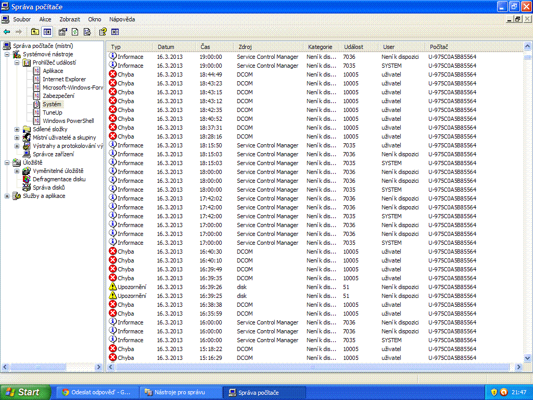533x400 pixels.
Task: Click the Refresh toolbar icon
Action: click(75, 32)
